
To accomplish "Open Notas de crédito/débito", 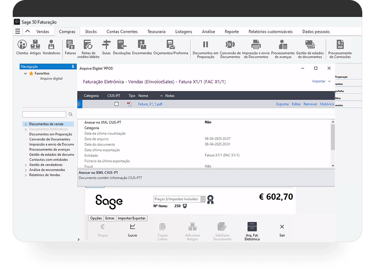I will (87, 47).
